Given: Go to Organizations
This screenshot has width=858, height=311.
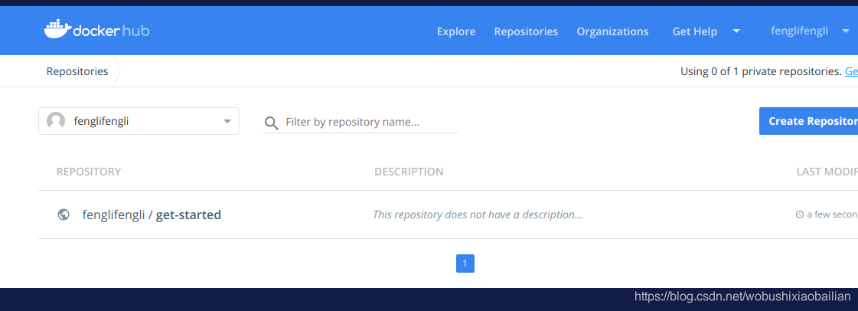Looking at the screenshot, I should tap(612, 31).
